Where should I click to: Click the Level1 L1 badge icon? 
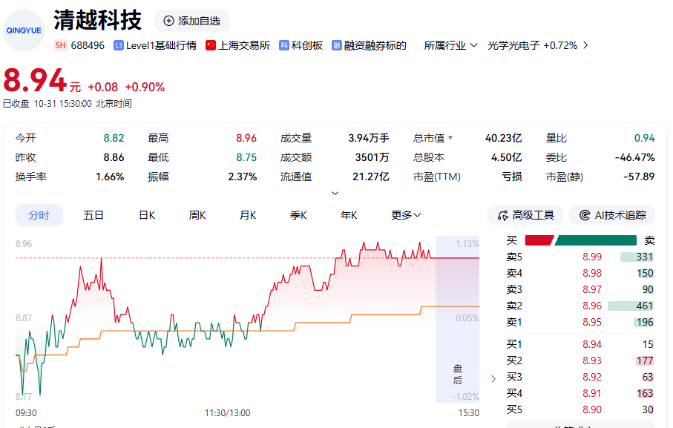pos(119,45)
